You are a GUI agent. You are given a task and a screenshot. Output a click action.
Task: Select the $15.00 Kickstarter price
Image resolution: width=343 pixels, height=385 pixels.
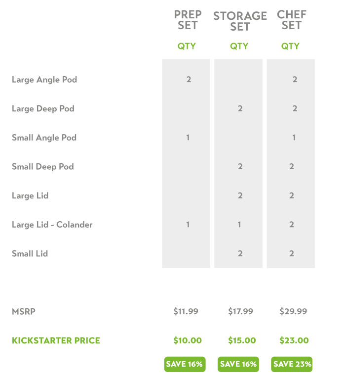tap(242, 340)
